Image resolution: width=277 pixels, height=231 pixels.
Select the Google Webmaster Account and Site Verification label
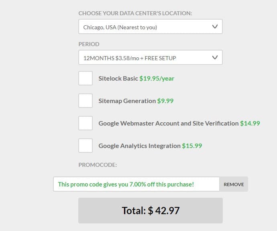[169, 124]
